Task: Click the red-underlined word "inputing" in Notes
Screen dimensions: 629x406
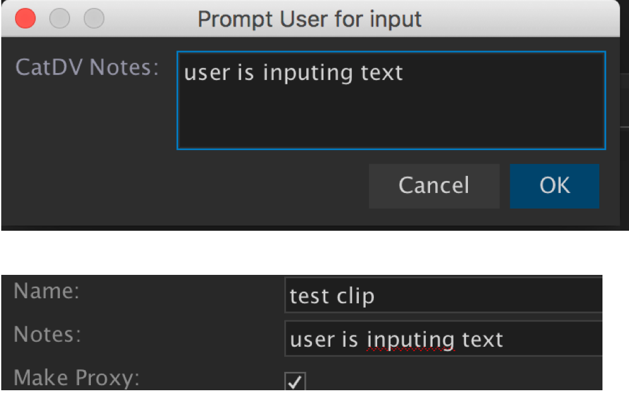Action: 410,340
